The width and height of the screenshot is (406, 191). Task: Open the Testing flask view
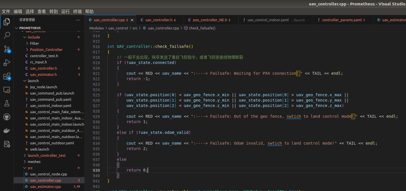(7, 103)
